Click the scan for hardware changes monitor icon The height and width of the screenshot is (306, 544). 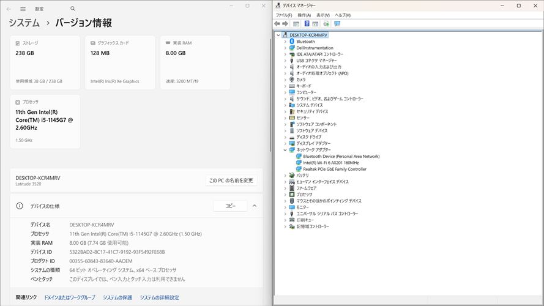tap(337, 24)
